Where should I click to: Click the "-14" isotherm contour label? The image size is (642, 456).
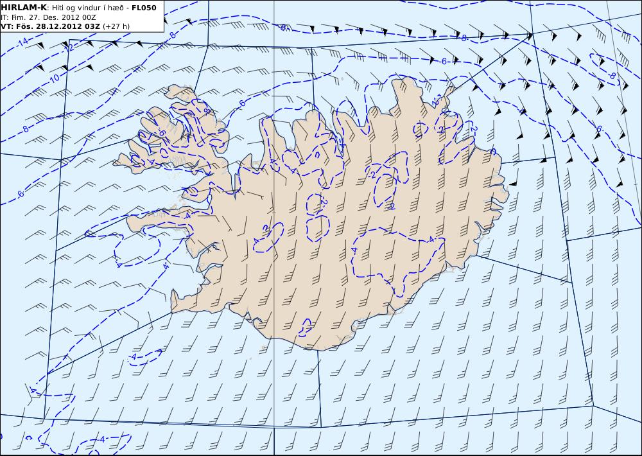[23, 42]
